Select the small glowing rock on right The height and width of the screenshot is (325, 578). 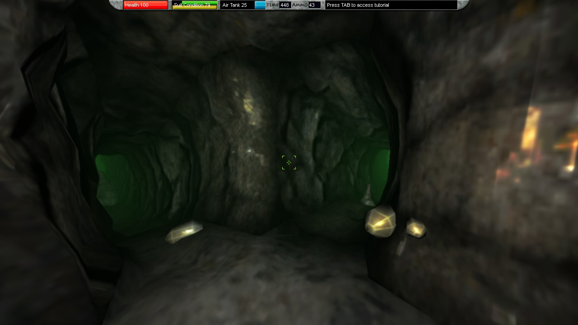pyautogui.click(x=415, y=228)
